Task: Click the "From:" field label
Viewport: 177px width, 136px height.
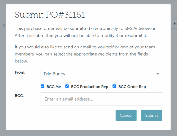Action: (20, 72)
